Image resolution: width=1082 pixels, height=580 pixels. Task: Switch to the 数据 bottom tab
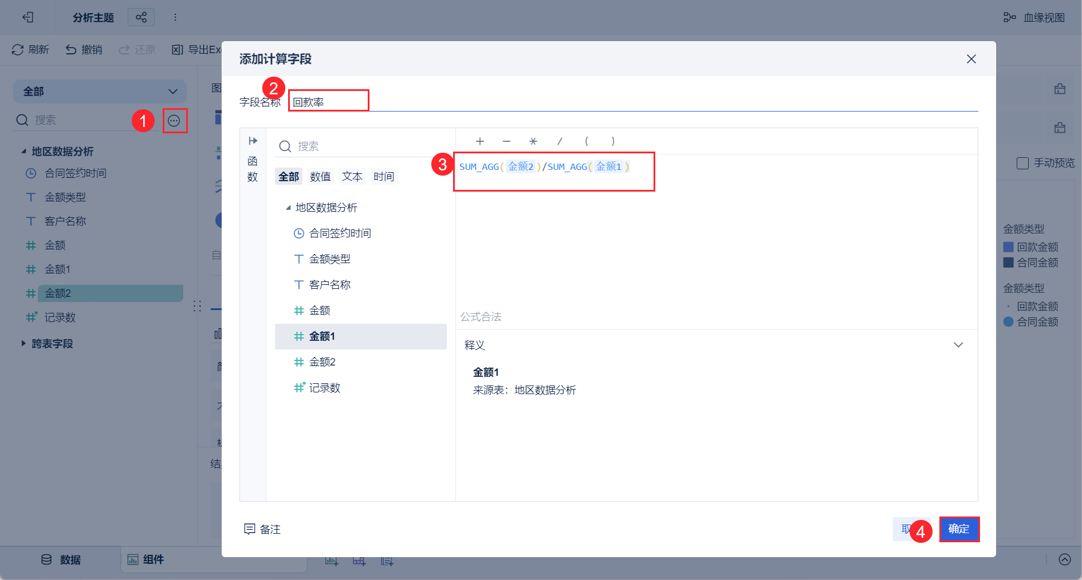(x=61, y=559)
